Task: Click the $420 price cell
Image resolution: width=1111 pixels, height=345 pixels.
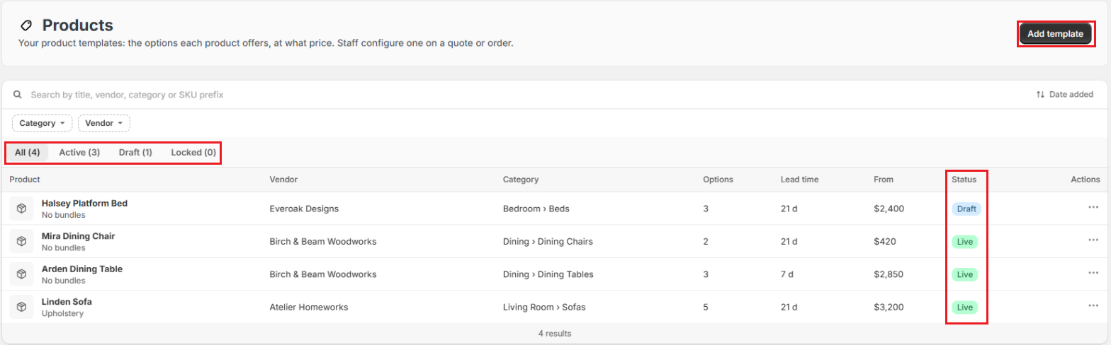Action: pos(885,241)
